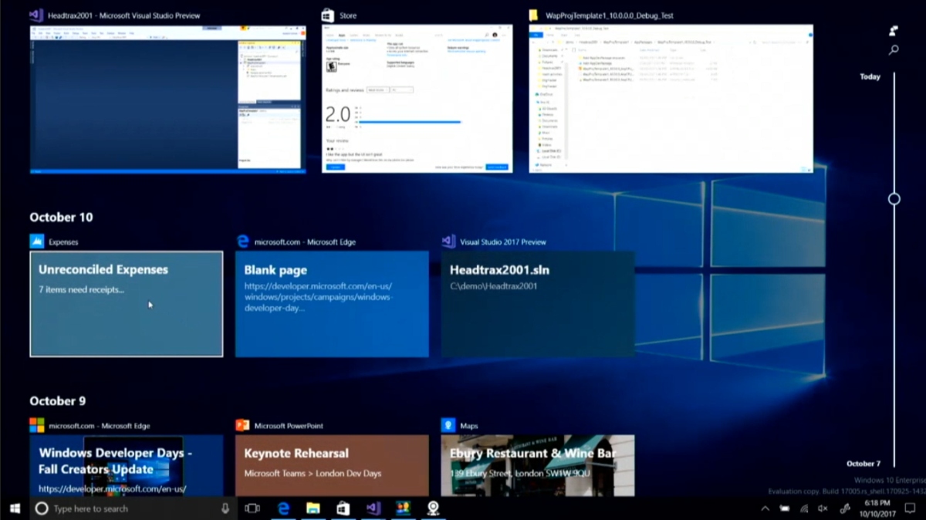Click Today on the timeline scrollbar
Viewport: 926px width, 520px height.
(870, 76)
